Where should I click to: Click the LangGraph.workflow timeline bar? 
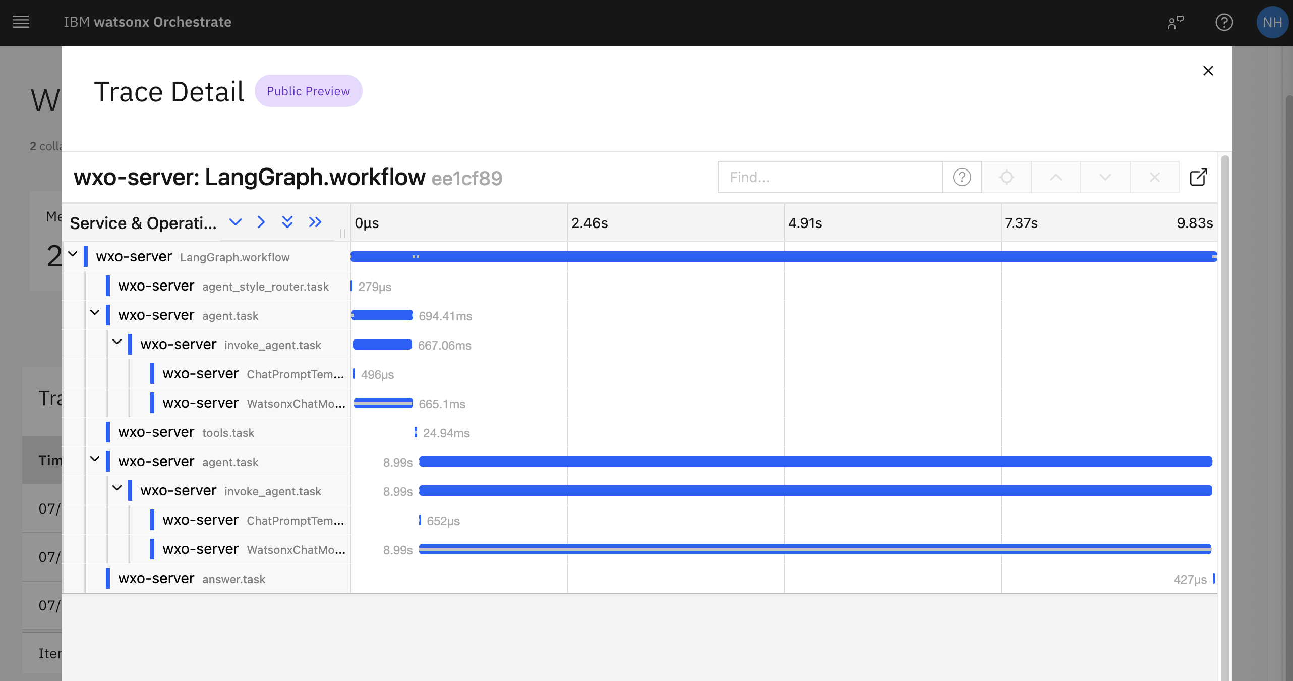coord(784,256)
